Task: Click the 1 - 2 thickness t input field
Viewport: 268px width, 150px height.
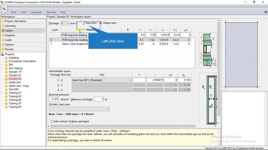Action: (139, 80)
